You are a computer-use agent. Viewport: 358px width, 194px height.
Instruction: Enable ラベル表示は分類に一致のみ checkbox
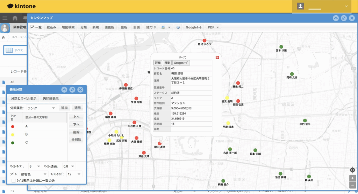coord(13,181)
